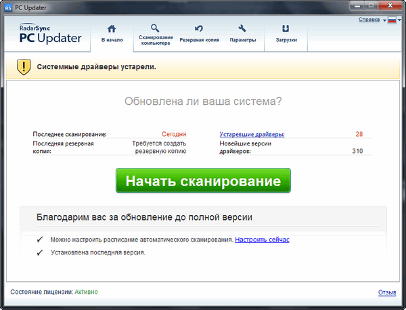Click the outdated drivers count 28
Viewport: 406px width, 310px height.
359,134
